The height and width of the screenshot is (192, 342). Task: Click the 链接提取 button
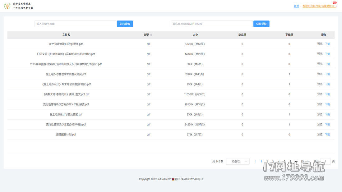[x=261, y=24]
